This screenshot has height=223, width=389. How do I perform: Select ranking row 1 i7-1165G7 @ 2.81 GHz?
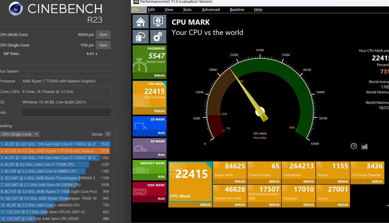pos(55,144)
